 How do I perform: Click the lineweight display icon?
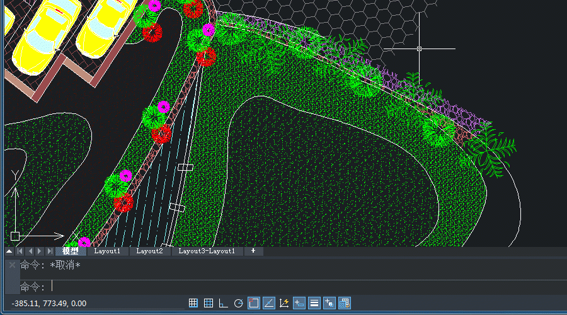[314, 303]
